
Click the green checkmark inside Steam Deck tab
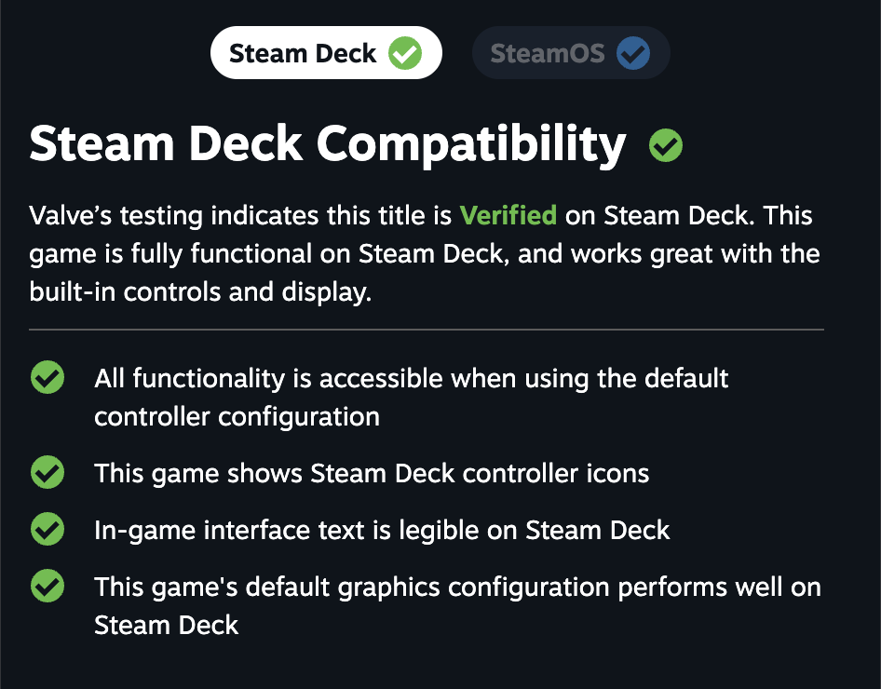(x=405, y=53)
